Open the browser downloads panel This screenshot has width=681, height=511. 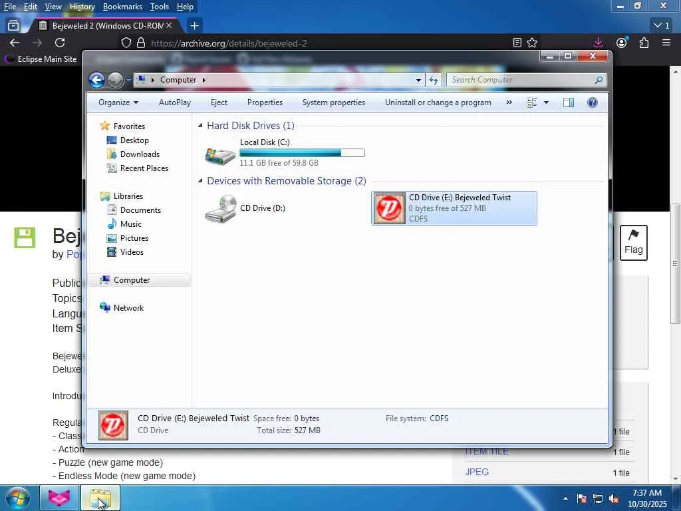pyautogui.click(x=598, y=43)
